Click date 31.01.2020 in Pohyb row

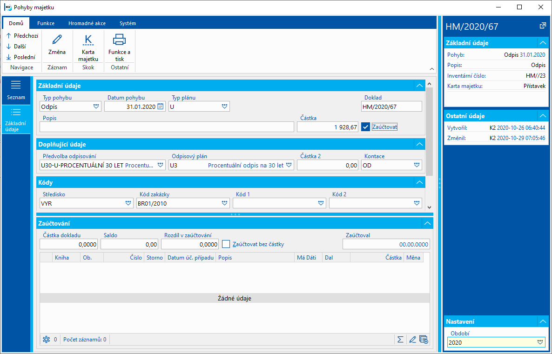coord(532,55)
